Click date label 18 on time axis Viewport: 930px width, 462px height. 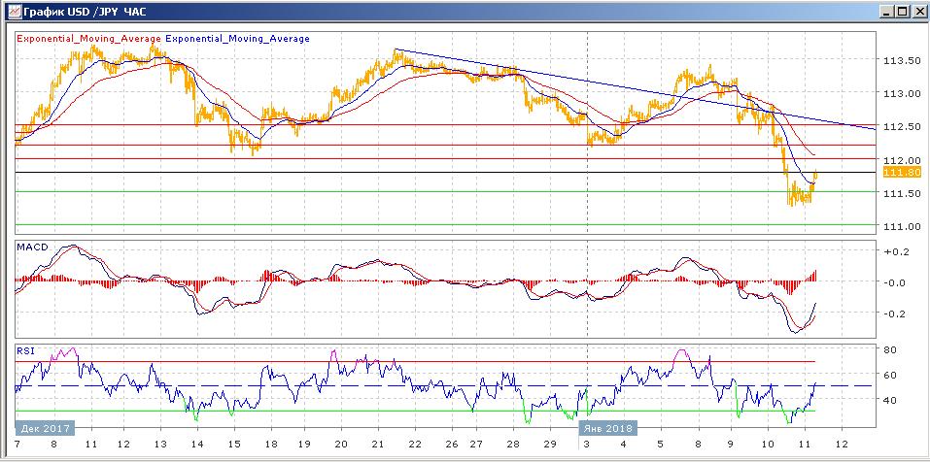pyautogui.click(x=271, y=444)
